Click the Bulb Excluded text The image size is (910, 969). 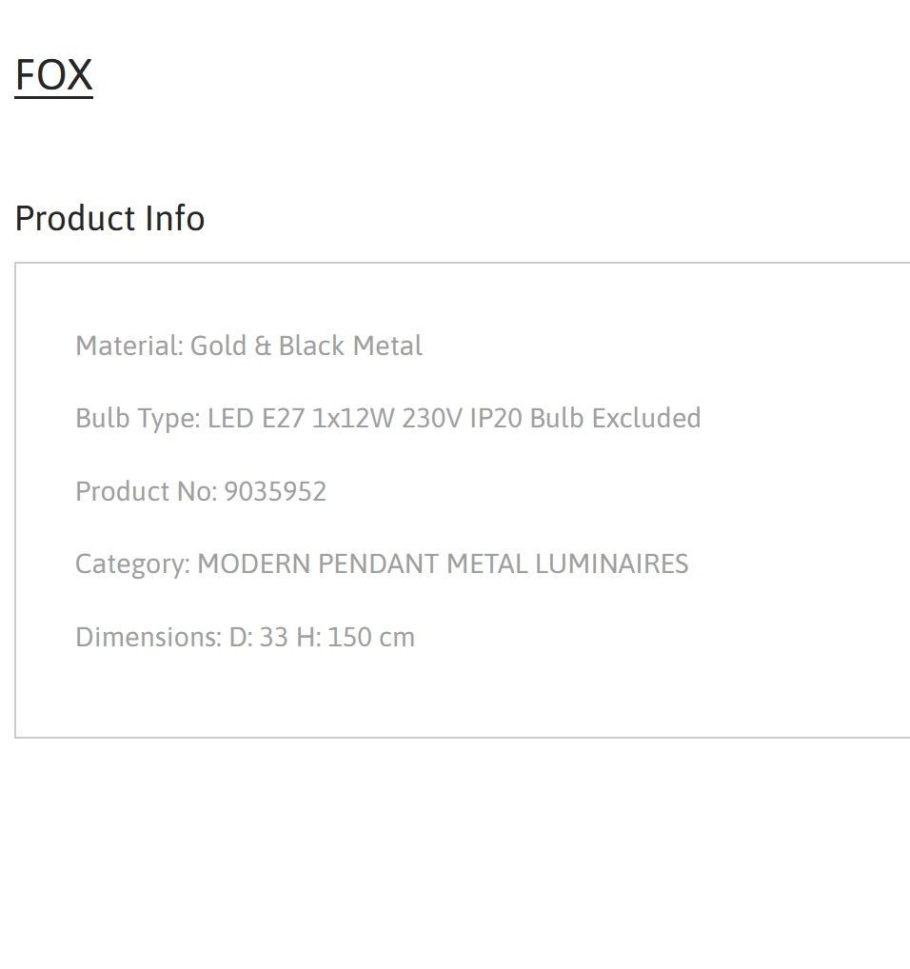click(615, 419)
